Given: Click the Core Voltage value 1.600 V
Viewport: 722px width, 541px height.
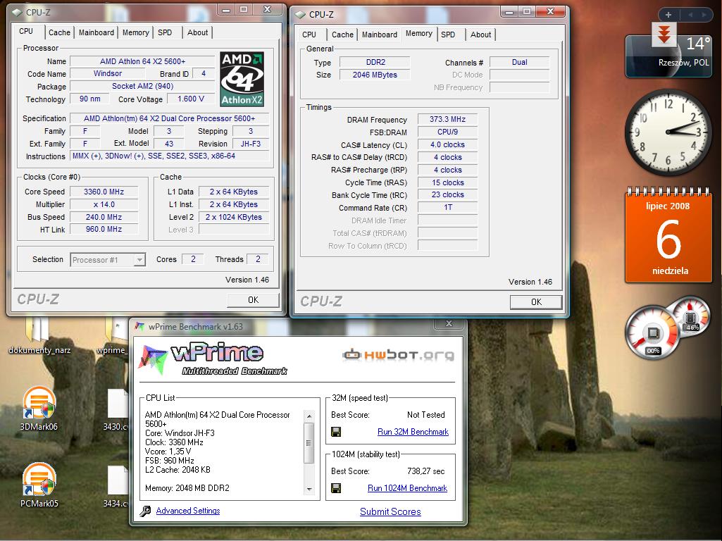Looking at the screenshot, I should coord(191,99).
